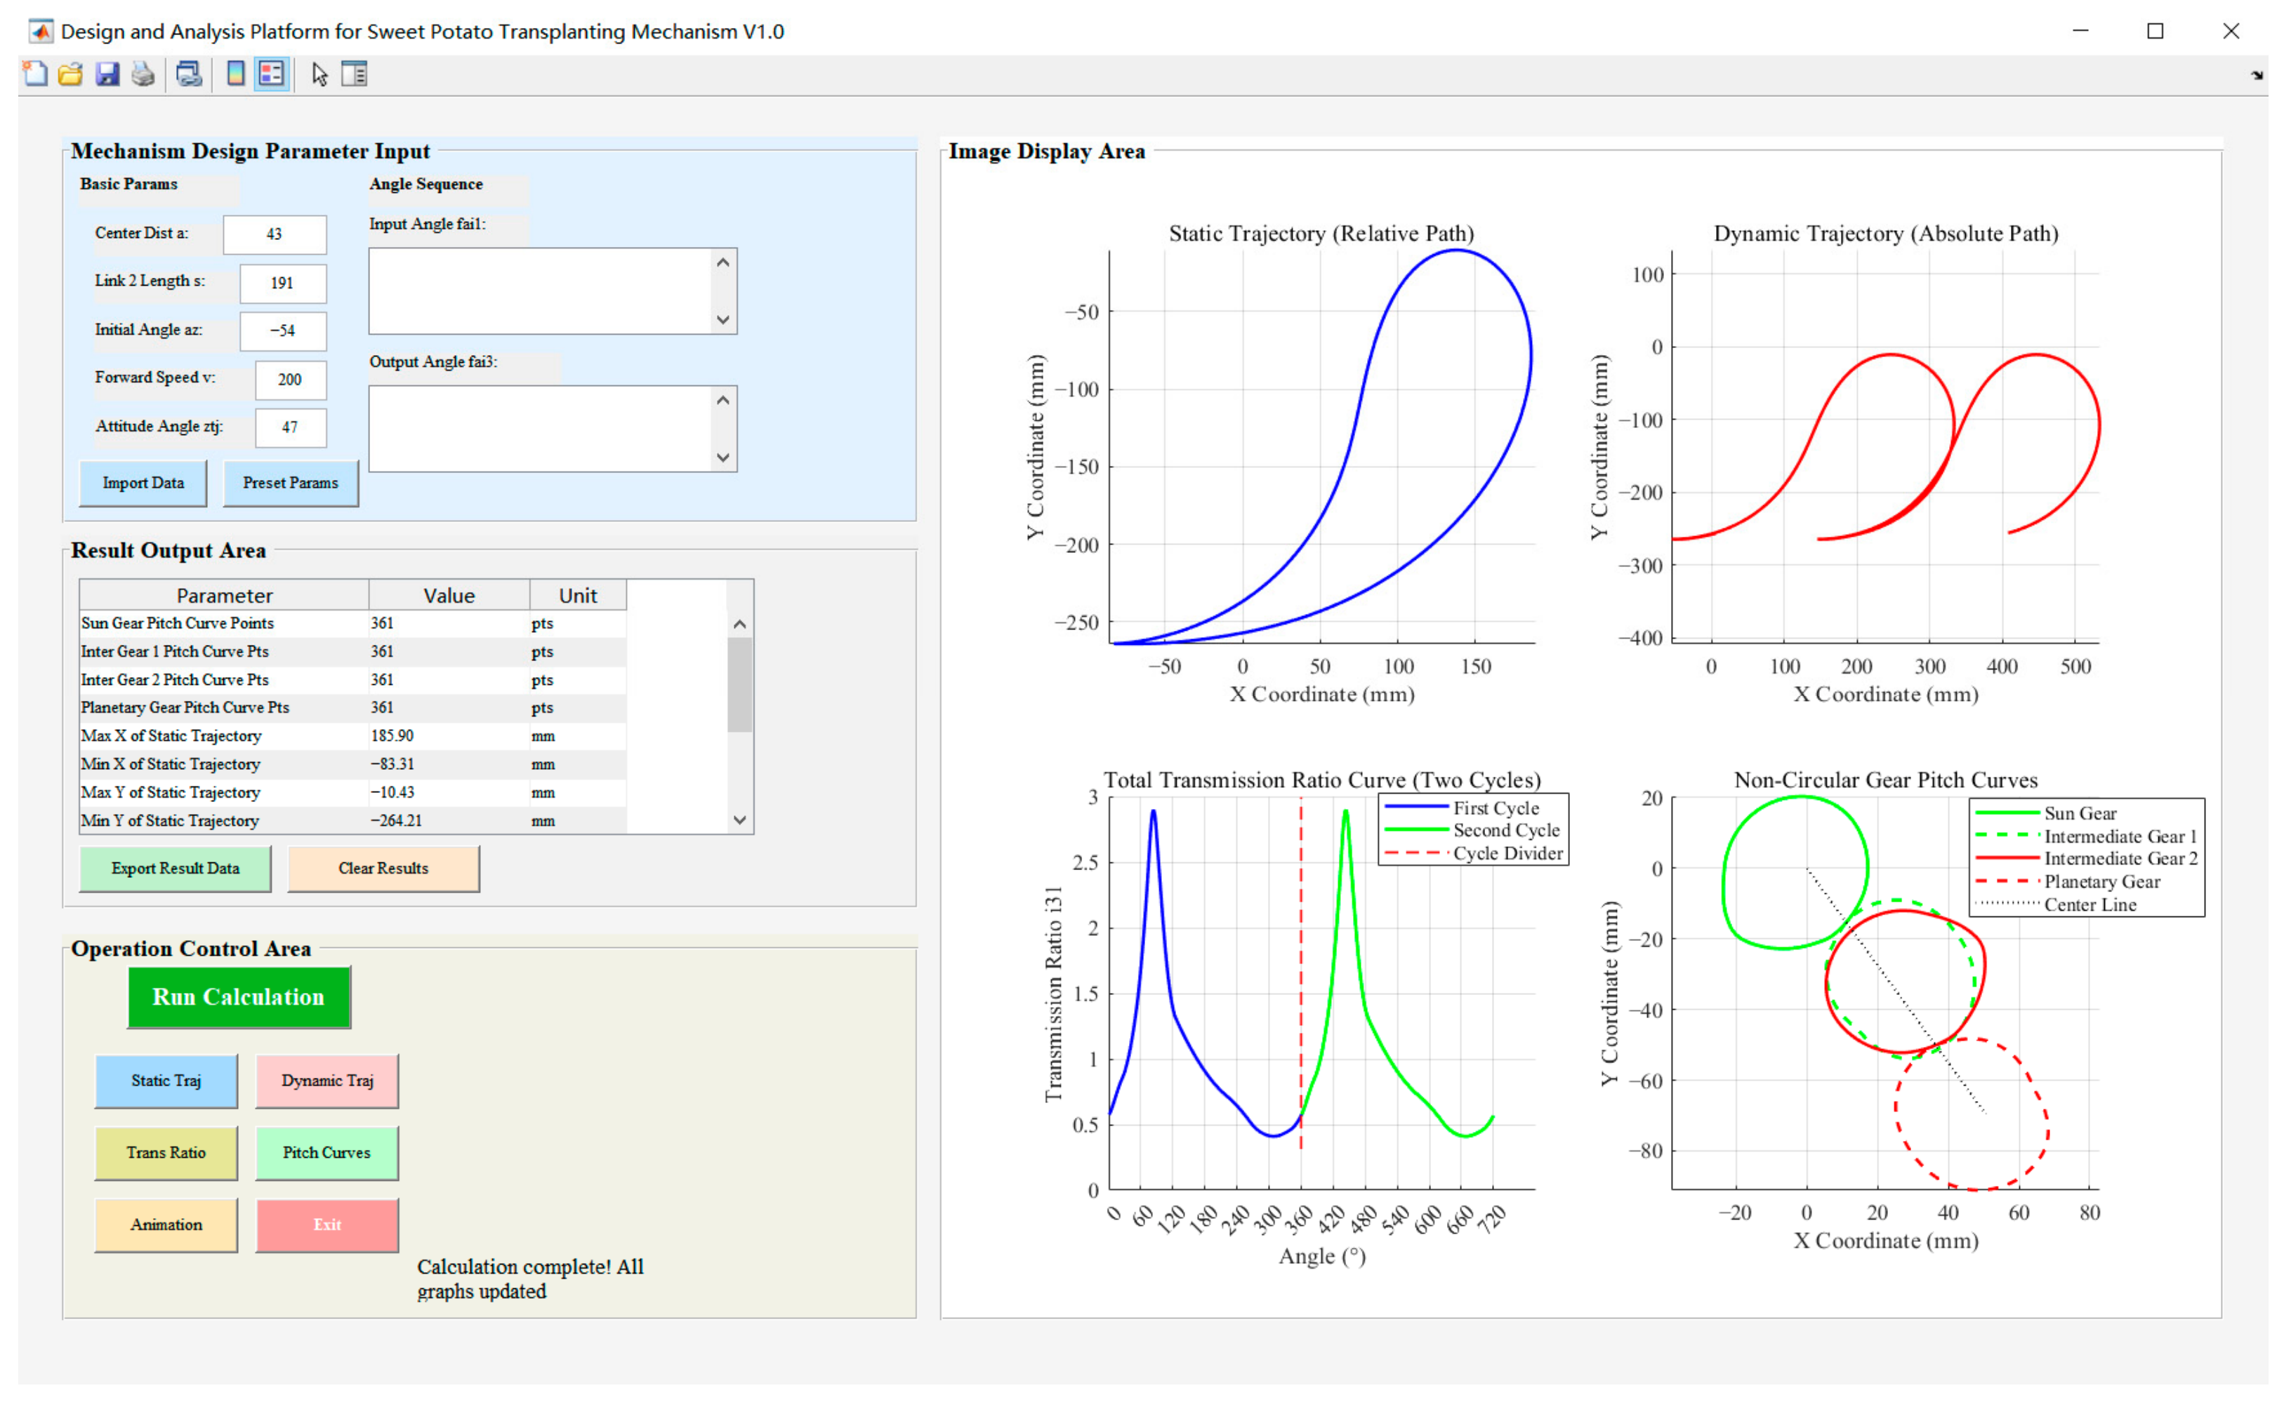2284x1402 pixels.
Task: Click the Link Plot toolbar icon
Action: 190,74
